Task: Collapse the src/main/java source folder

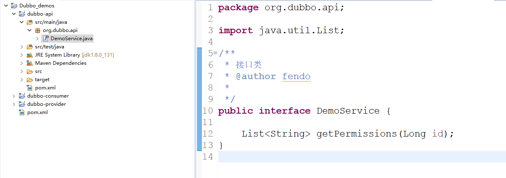Action: pyautogui.click(x=21, y=22)
